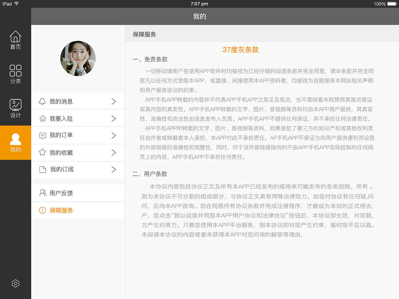Click the circular profile avatar photo

pyautogui.click(x=78, y=58)
